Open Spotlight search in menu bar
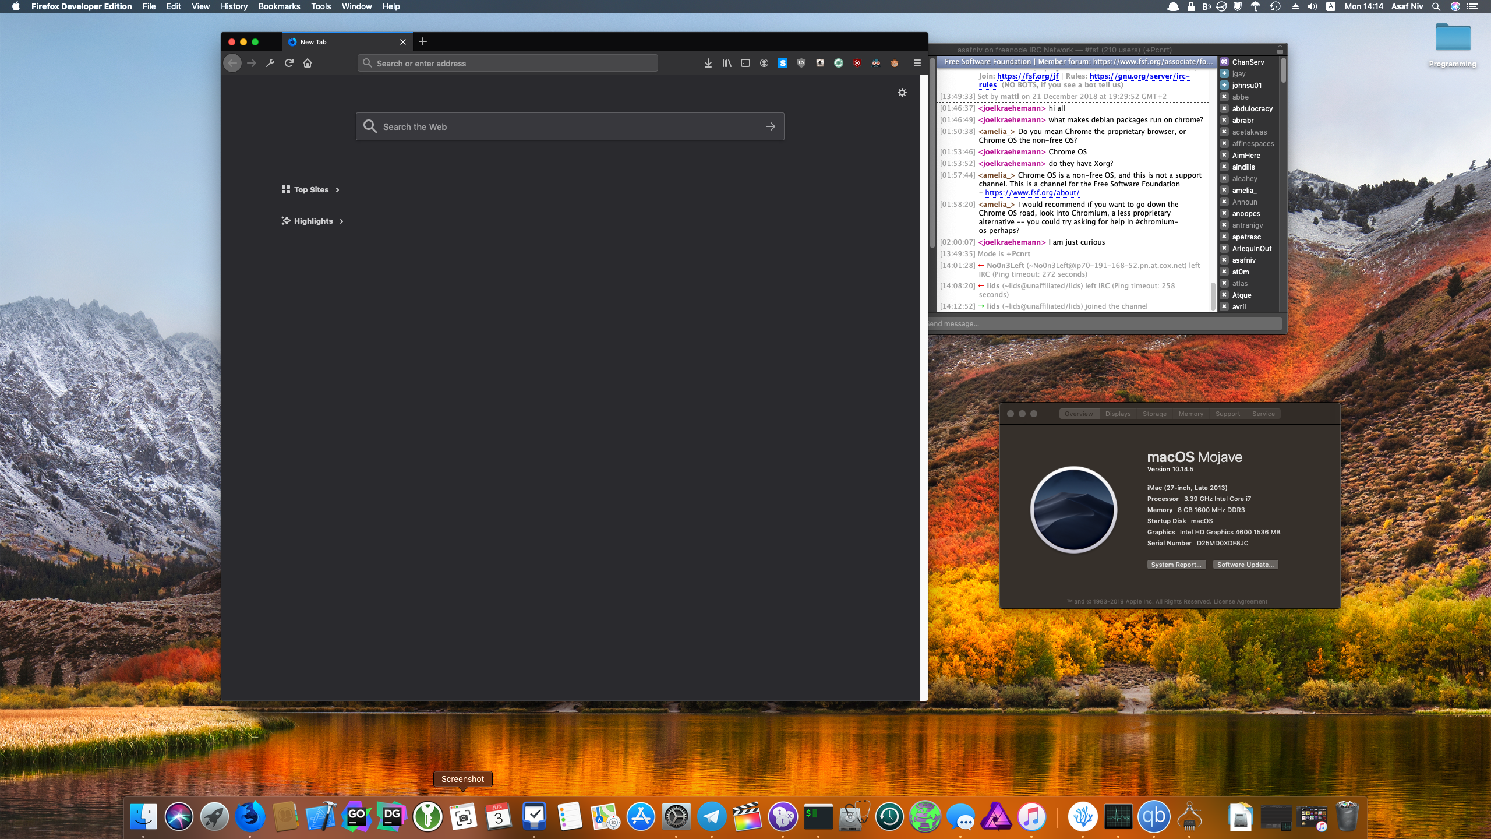This screenshot has height=839, width=1491. 1436,6
